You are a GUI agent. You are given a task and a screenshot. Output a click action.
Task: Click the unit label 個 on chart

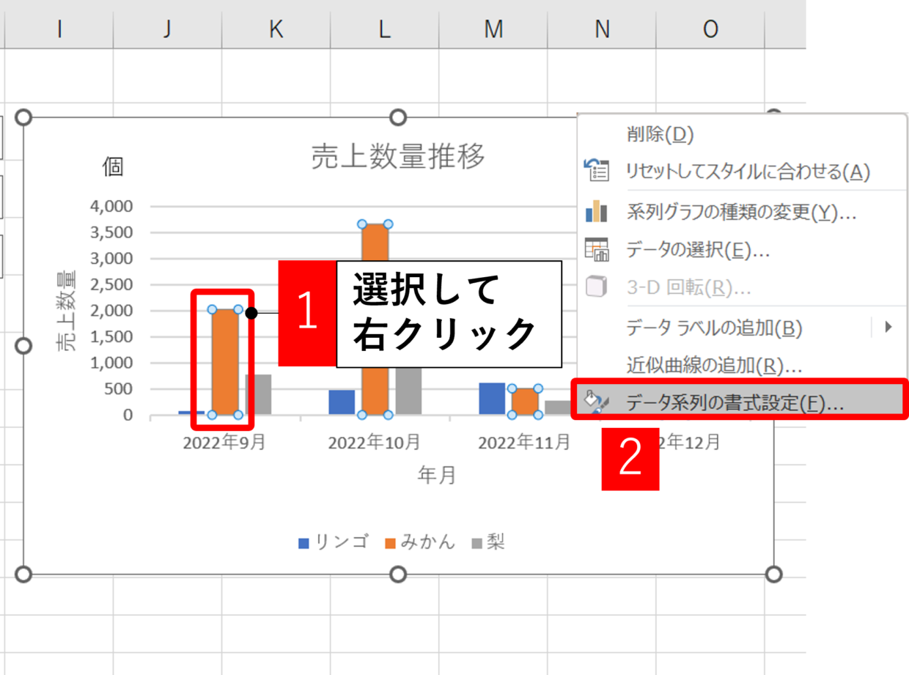tap(113, 166)
